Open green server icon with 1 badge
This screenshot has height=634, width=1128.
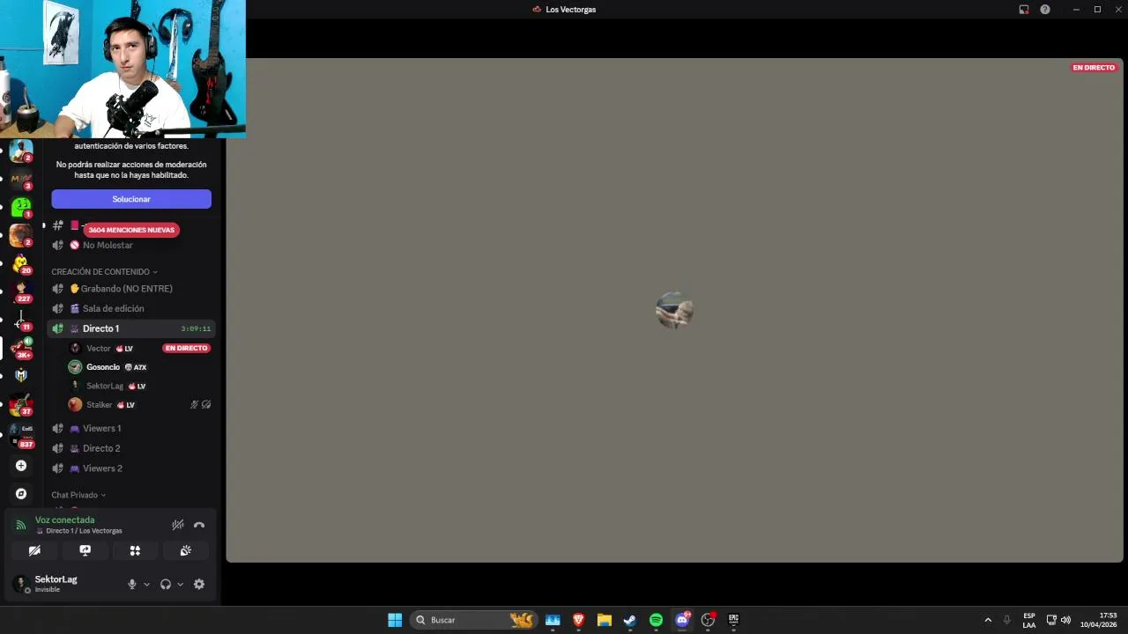(x=21, y=208)
